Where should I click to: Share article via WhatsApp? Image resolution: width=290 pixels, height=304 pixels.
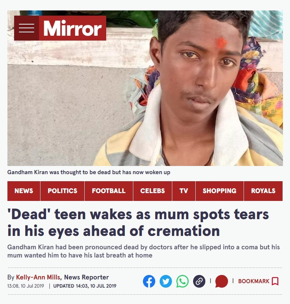[x=182, y=281]
